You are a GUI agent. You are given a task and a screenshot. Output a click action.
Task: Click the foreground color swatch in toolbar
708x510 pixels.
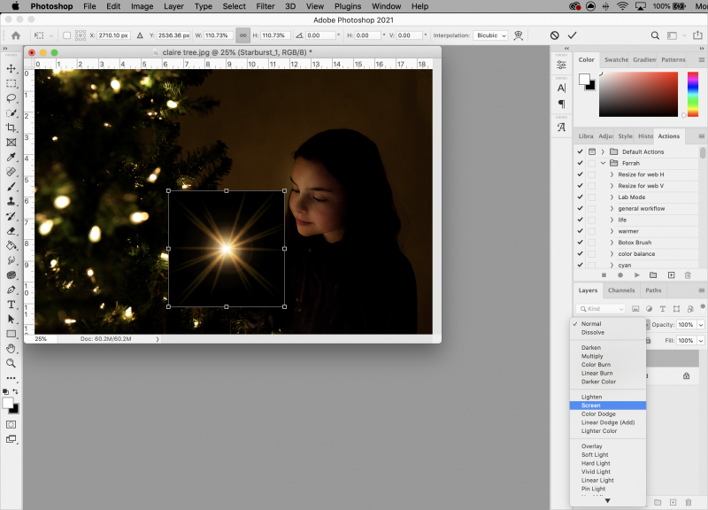coord(8,403)
